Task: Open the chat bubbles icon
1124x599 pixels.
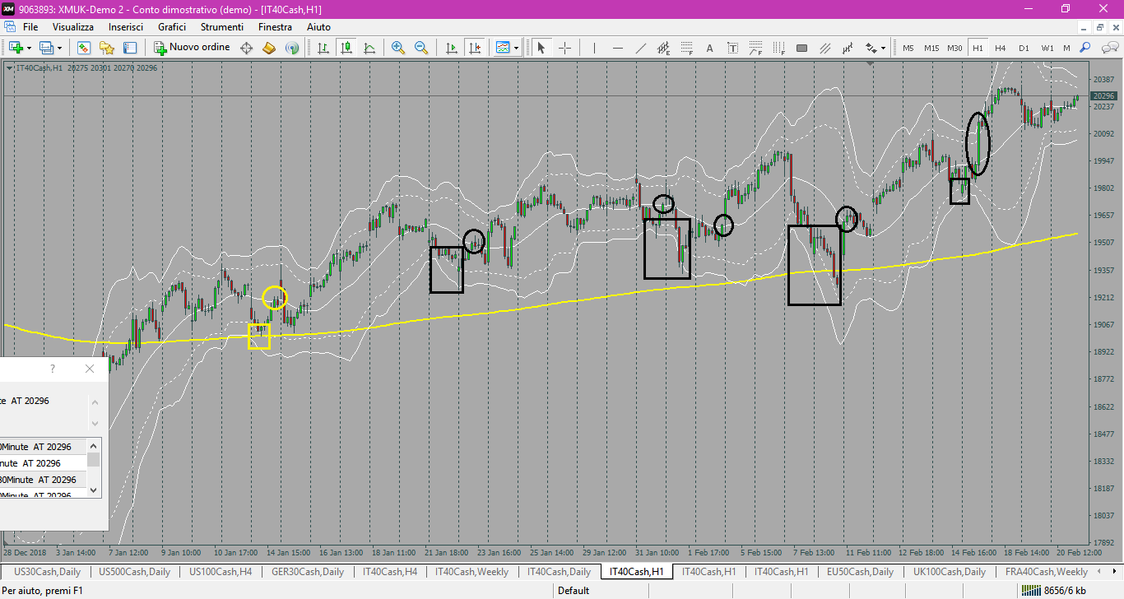Action: (1108, 48)
